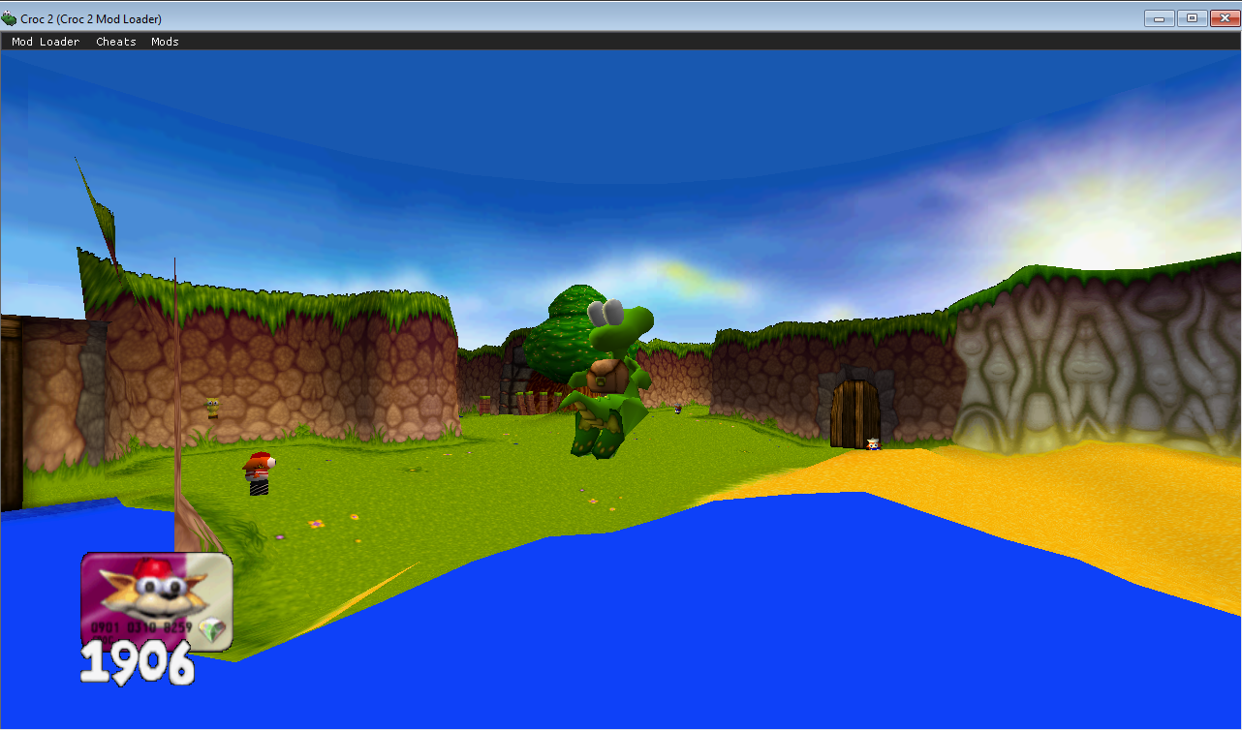The width and height of the screenshot is (1242, 730).
Task: Click the yellow creature on the left cliff wall
Action: (212, 407)
